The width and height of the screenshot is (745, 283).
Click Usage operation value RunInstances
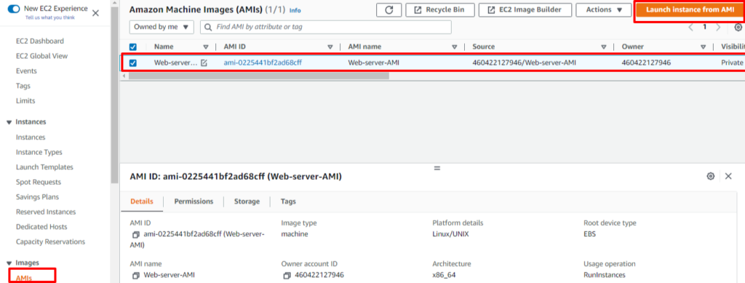click(605, 275)
